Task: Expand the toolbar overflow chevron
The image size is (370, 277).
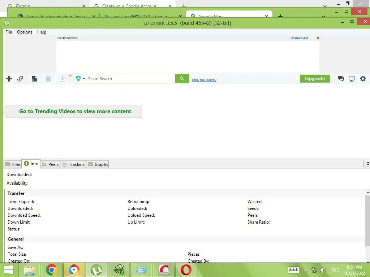Action: pos(70,76)
